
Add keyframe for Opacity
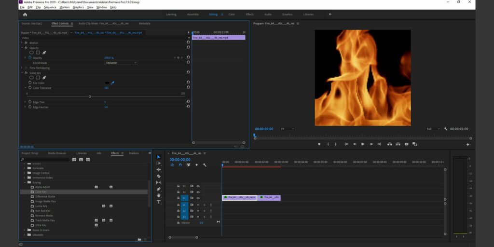178,58
